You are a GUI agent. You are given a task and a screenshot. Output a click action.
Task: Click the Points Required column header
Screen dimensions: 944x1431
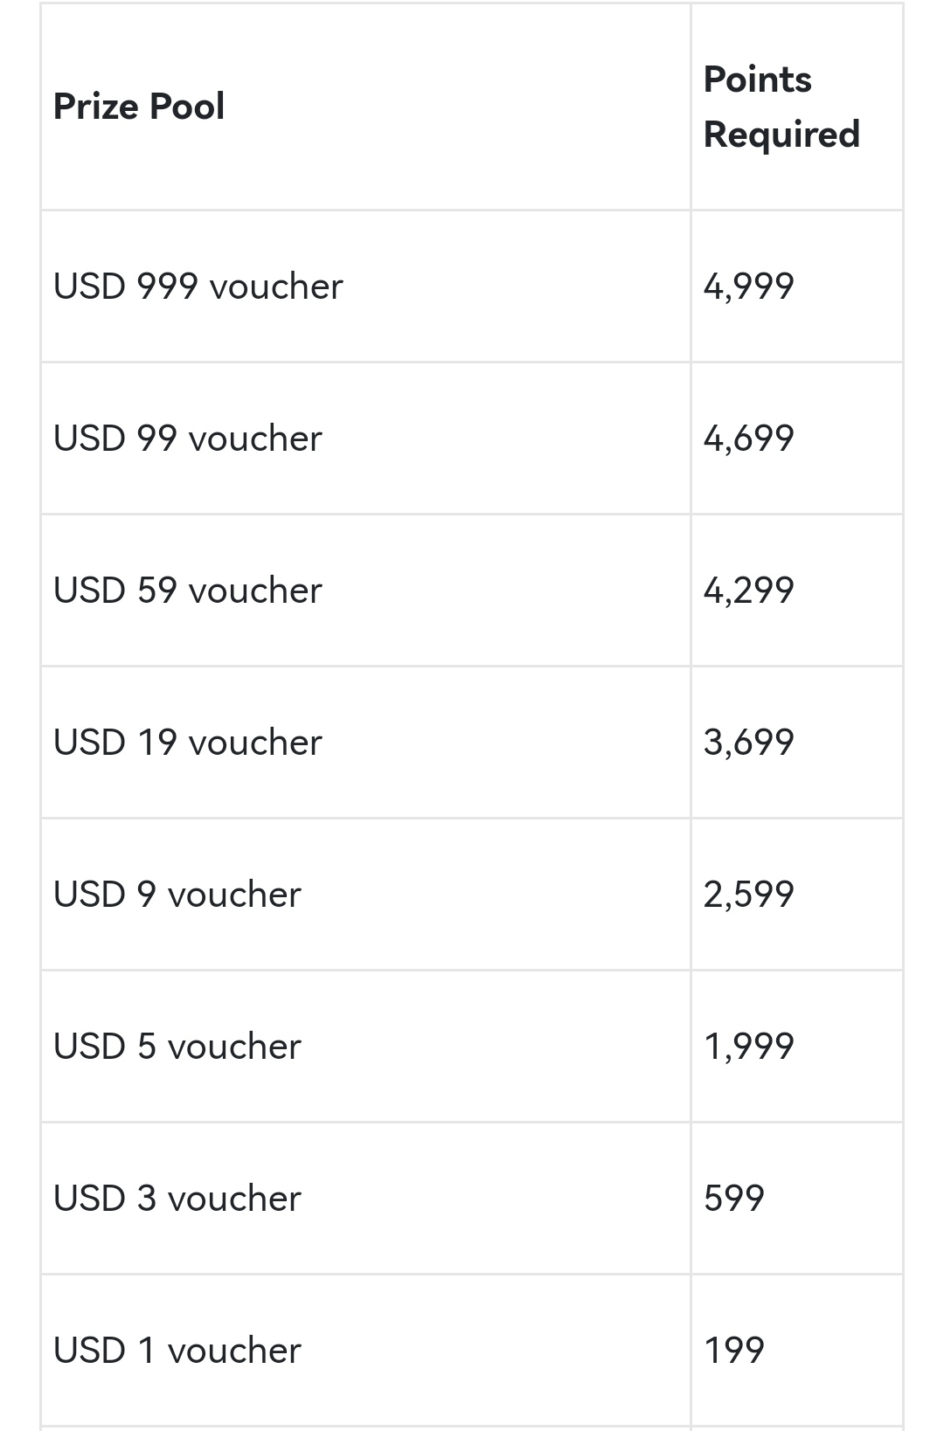(781, 107)
